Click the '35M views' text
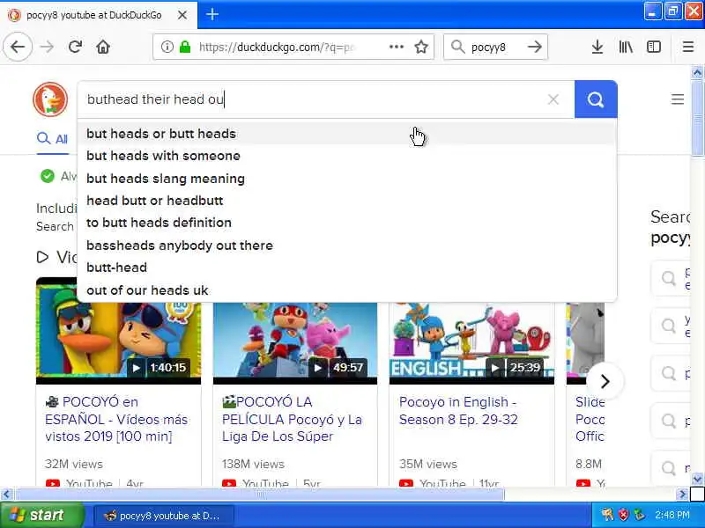Screen dimensions: 705x528 (428, 464)
